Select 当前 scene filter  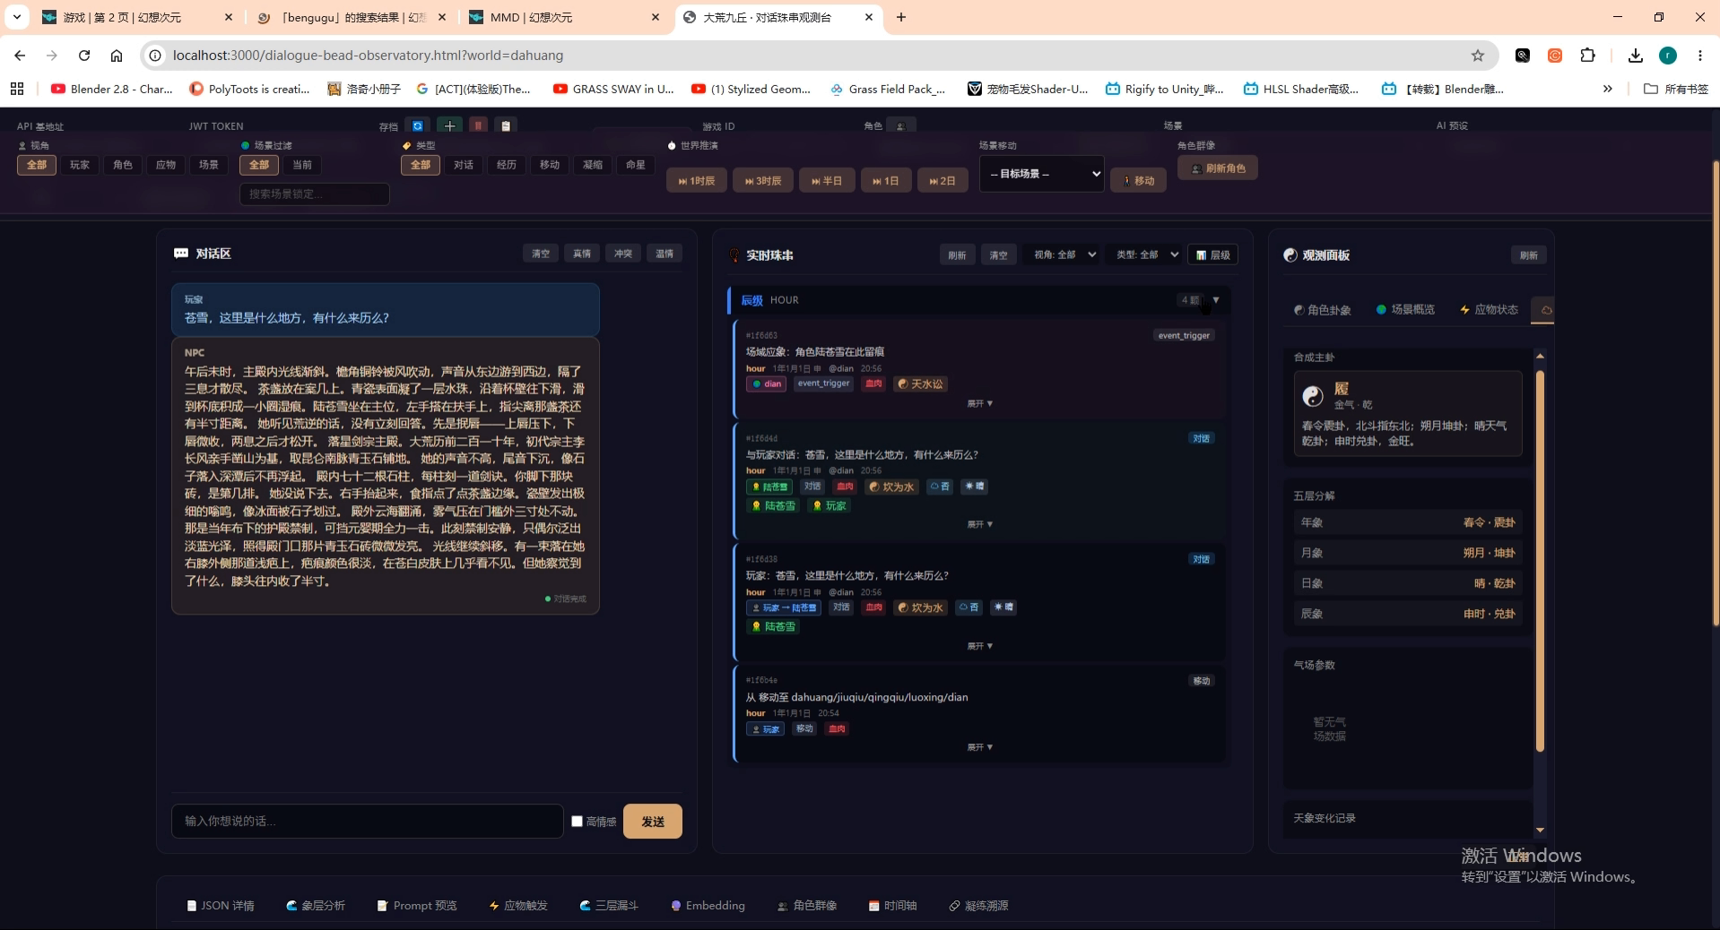click(302, 165)
